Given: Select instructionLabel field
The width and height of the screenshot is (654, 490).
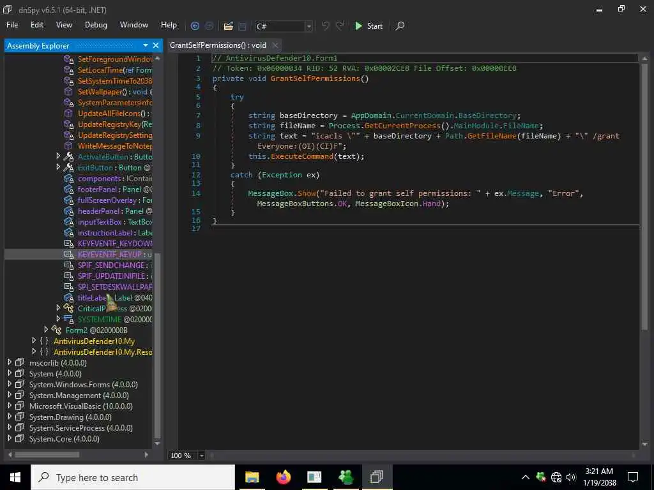Looking at the screenshot, I should coord(115,232).
